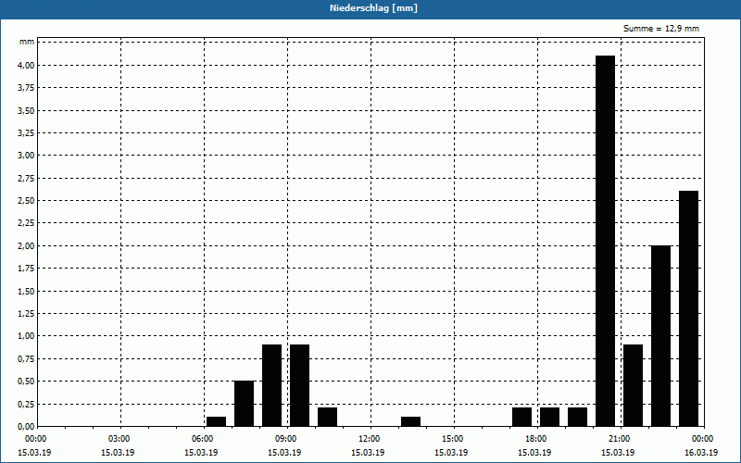
Task: Select the 1,00 y-axis label
Action: pos(26,336)
